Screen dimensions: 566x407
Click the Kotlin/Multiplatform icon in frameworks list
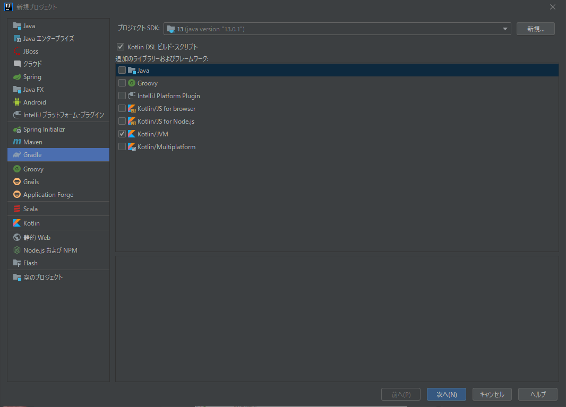[132, 147]
